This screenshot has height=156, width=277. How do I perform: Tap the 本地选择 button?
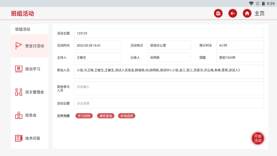(126, 116)
